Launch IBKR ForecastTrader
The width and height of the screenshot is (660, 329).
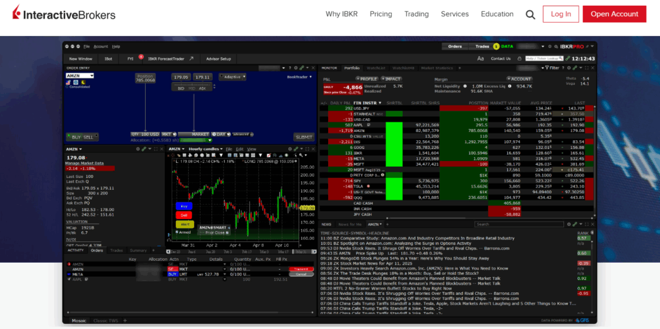click(x=170, y=59)
